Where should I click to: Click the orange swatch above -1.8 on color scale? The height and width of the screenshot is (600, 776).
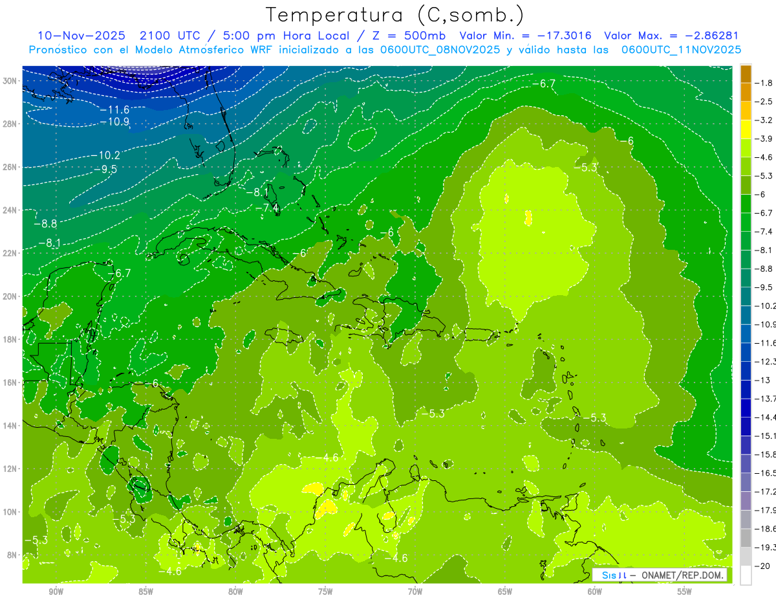[746, 74]
